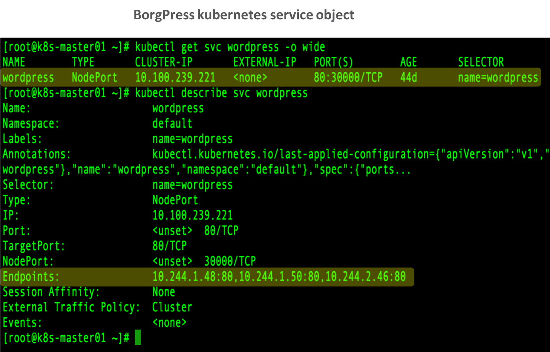The image size is (550, 352).
Task: Select endpoint address 10.244.2.46:80
Action: click(x=365, y=277)
